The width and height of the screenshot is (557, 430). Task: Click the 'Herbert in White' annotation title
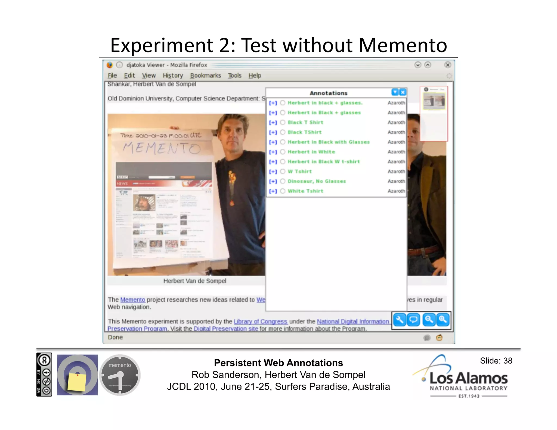click(x=311, y=152)
